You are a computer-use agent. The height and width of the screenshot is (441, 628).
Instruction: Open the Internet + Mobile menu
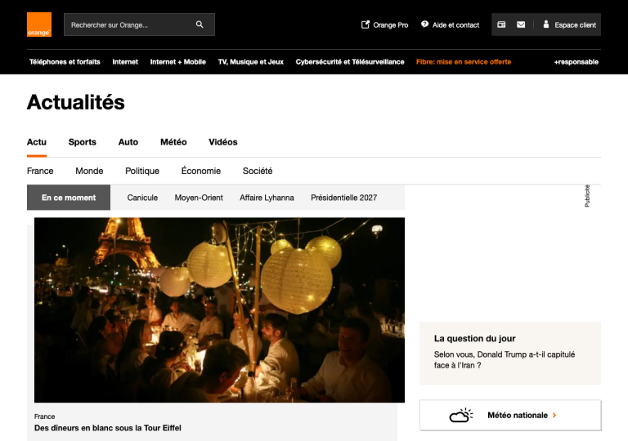coord(177,61)
